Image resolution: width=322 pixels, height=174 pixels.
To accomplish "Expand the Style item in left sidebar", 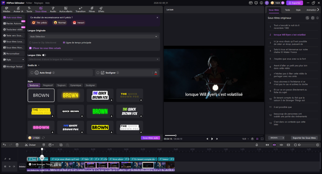I will point(14,59).
